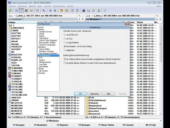Select 'Diverses' configuration entry
Image resolution: width=170 pixels, height=128 pixels.
[41, 73]
